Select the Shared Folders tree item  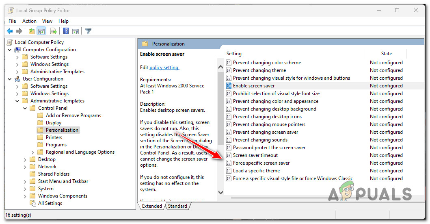tap(54, 174)
